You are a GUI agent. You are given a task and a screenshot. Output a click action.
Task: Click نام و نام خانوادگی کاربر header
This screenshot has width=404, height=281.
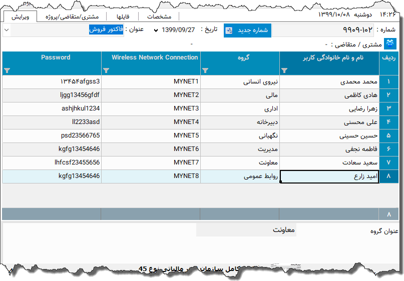point(329,63)
